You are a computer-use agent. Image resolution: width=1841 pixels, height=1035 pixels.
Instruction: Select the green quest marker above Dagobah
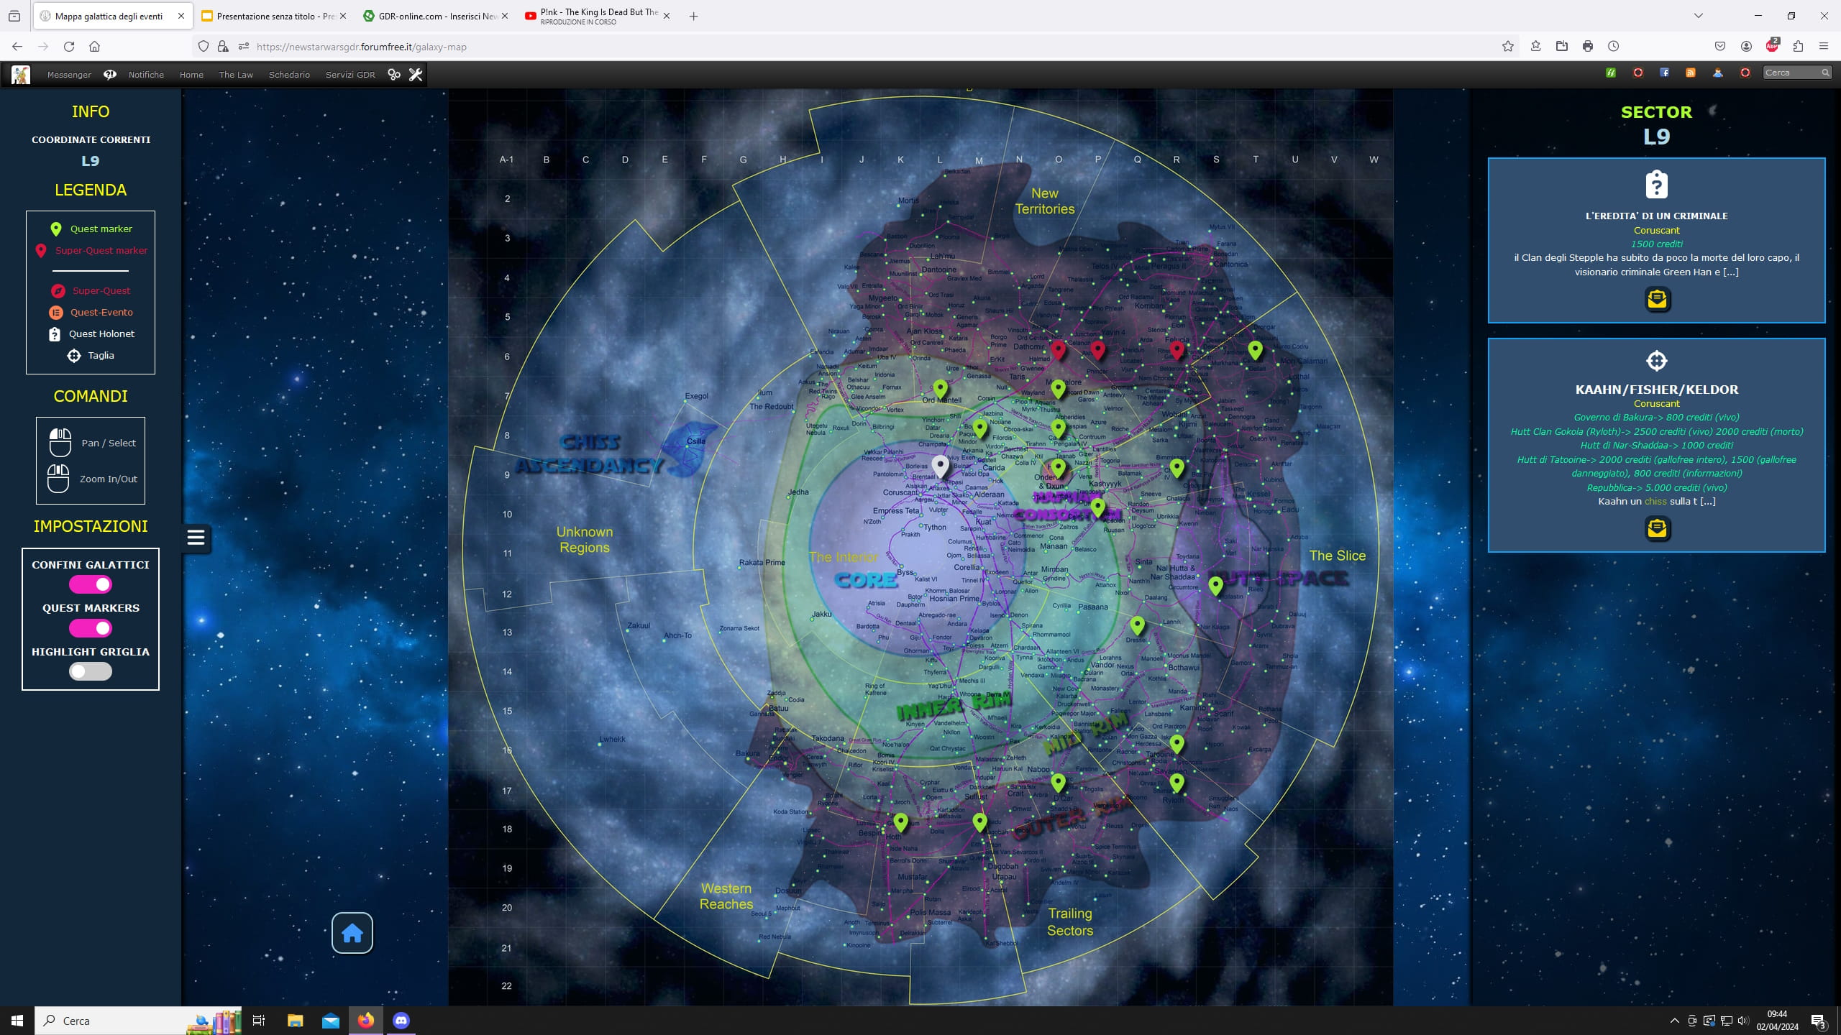coord(979,822)
